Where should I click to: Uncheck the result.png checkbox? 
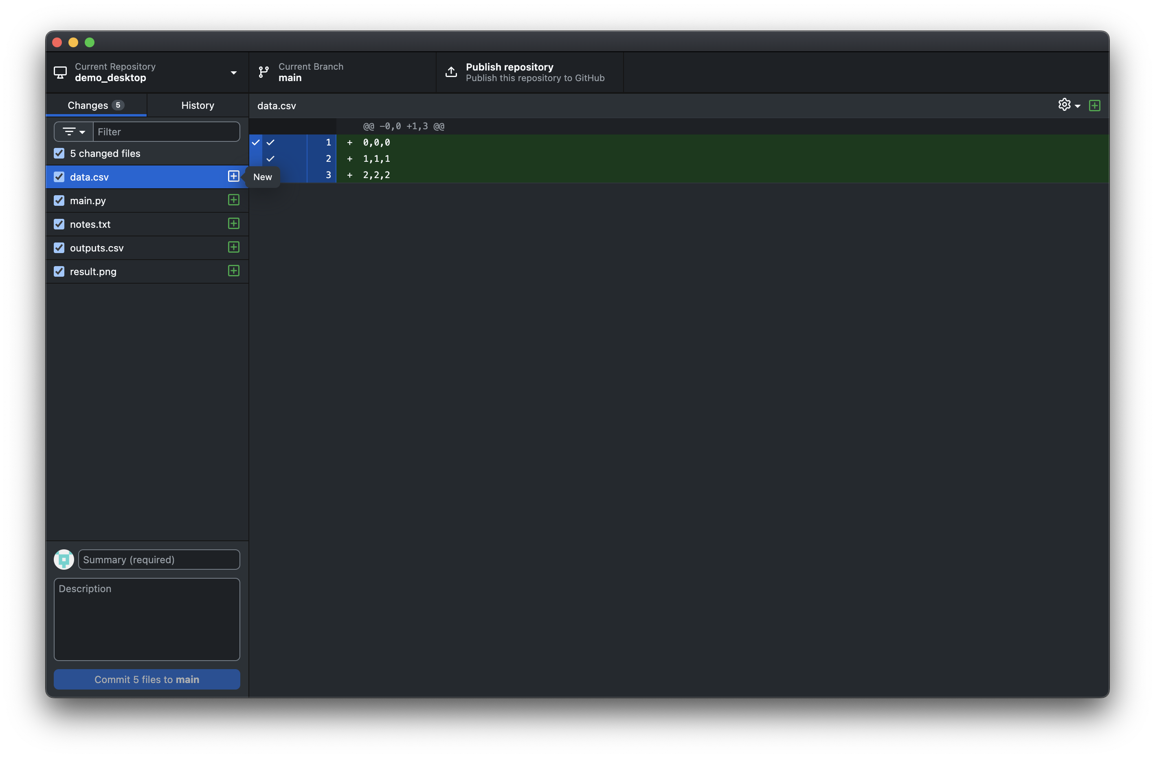point(59,271)
